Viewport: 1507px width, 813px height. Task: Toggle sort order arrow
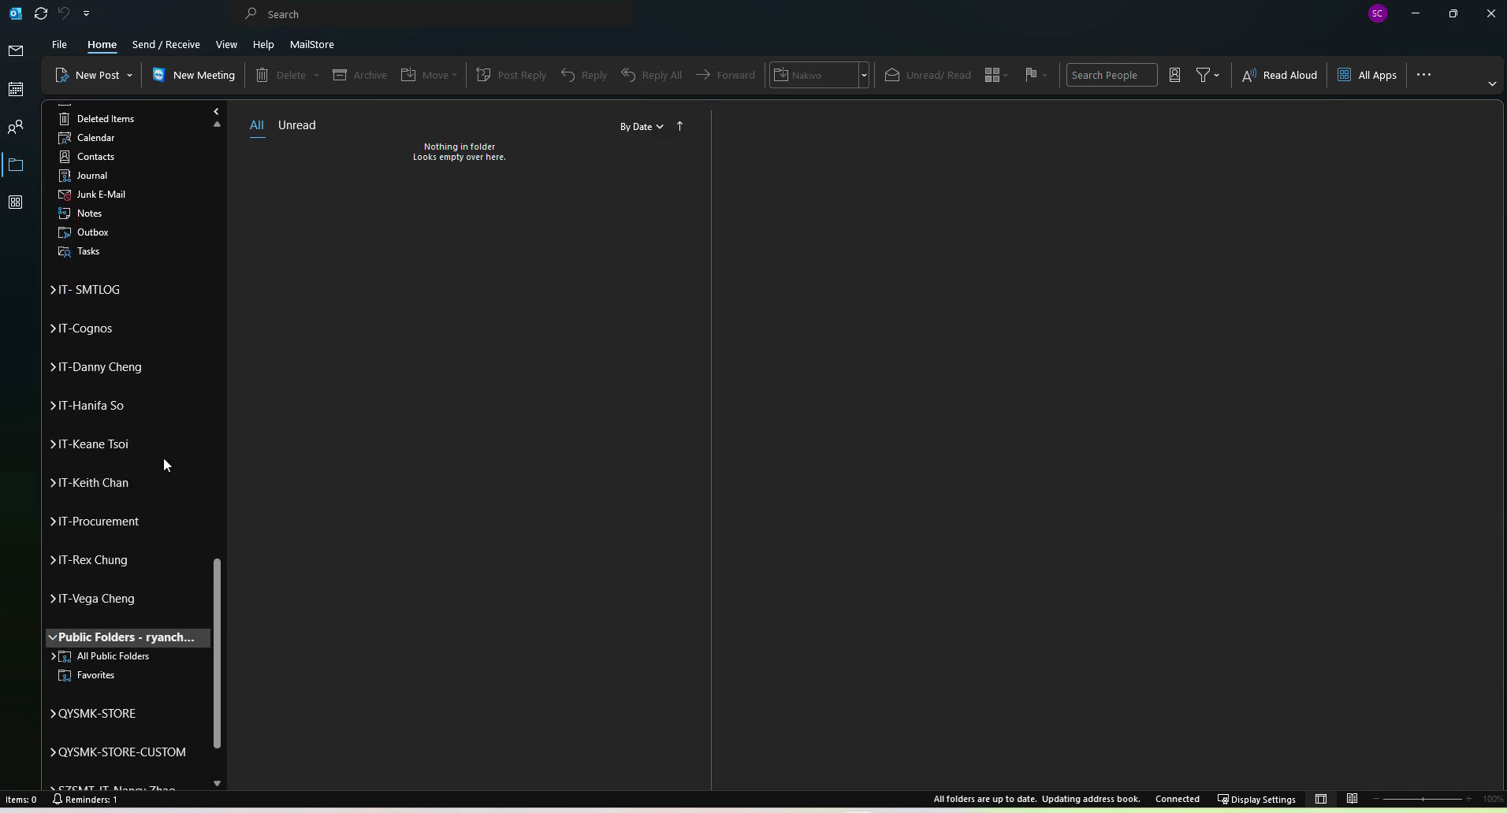[679, 126]
